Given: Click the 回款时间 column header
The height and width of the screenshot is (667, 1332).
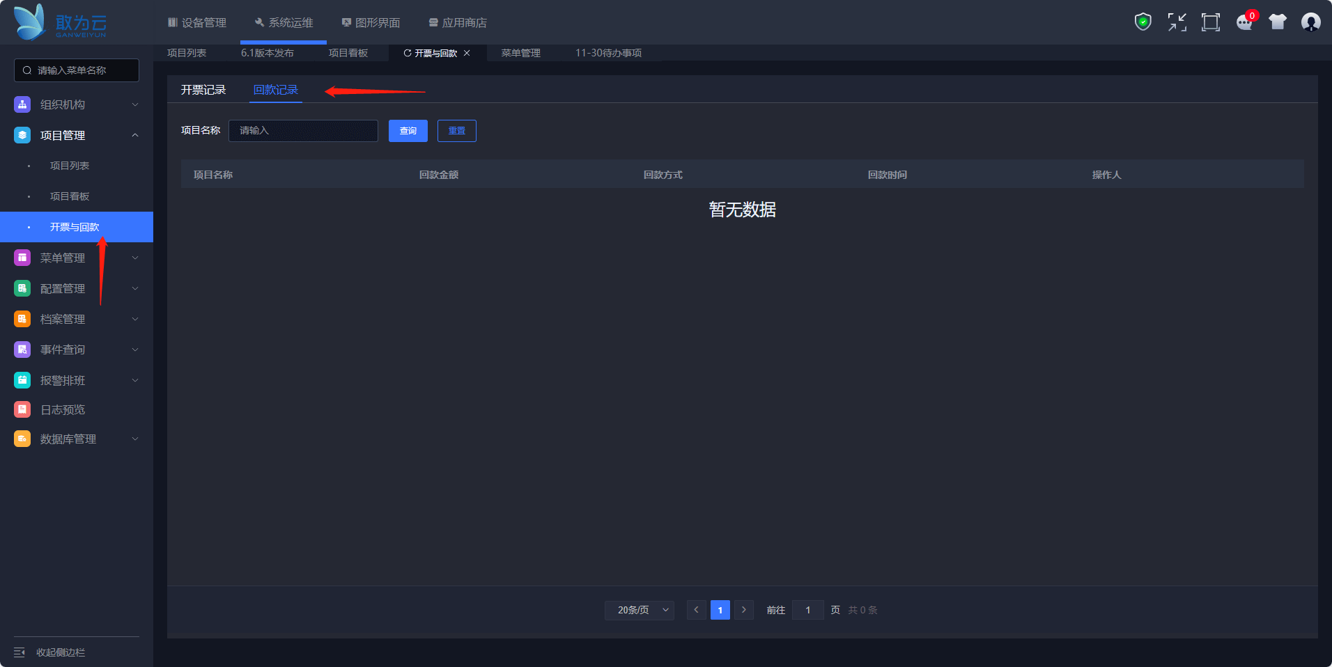Looking at the screenshot, I should click(x=888, y=175).
